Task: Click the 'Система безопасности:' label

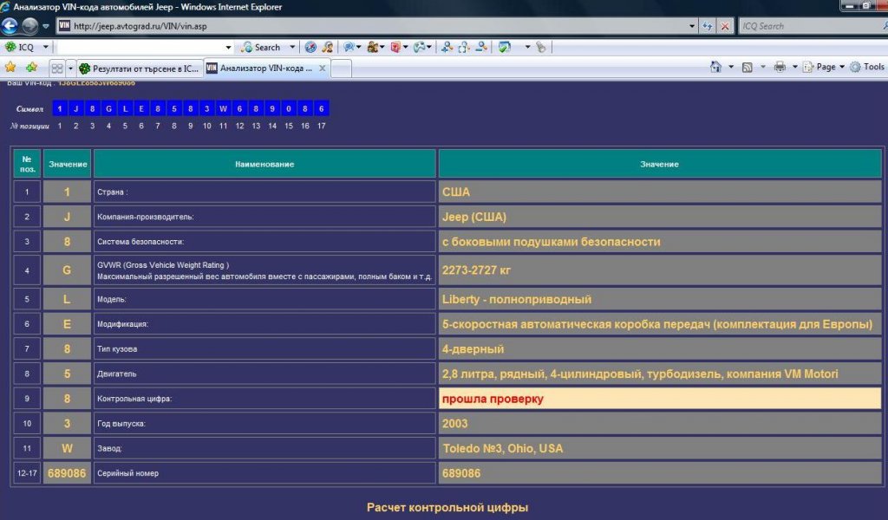Action: point(140,242)
